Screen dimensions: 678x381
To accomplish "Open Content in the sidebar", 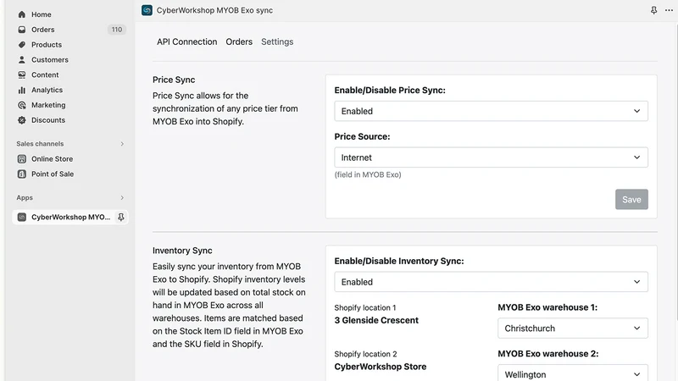I will 45,75.
